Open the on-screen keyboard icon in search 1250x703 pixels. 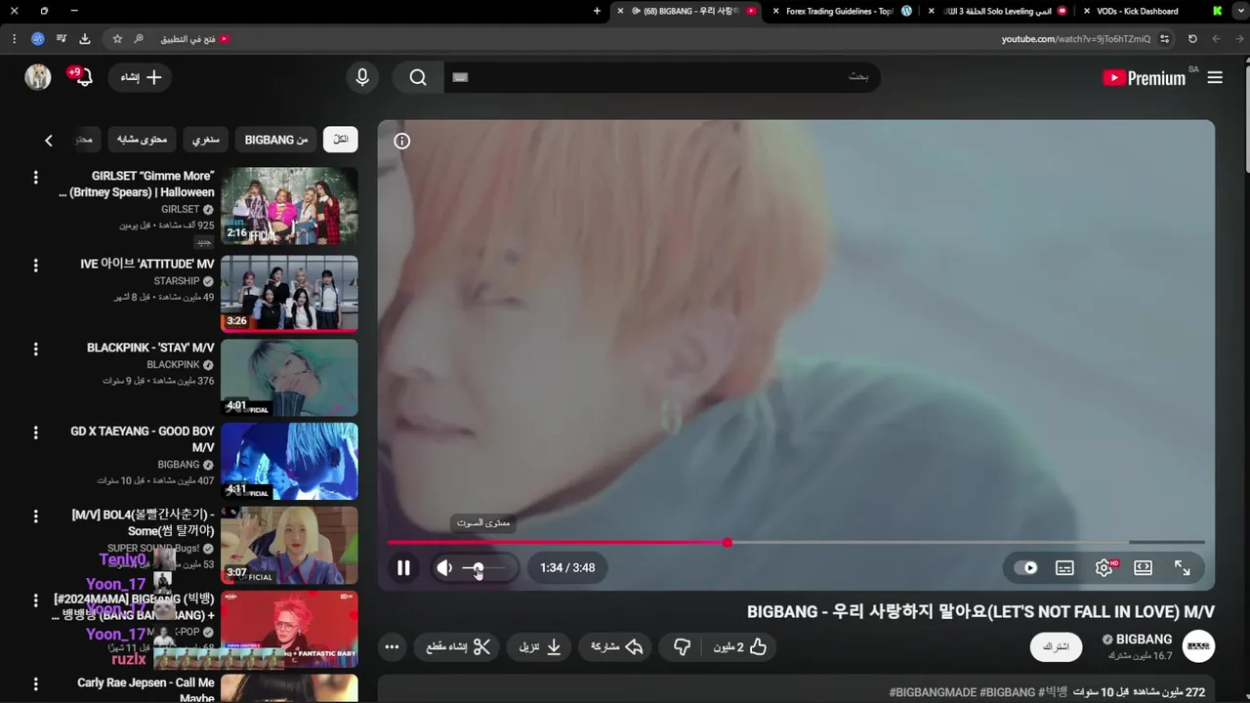461,77
